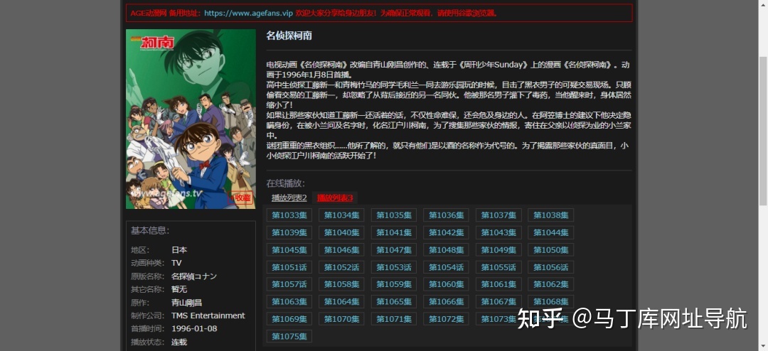
Task: Open episode 第1064集
Action: pos(341,302)
